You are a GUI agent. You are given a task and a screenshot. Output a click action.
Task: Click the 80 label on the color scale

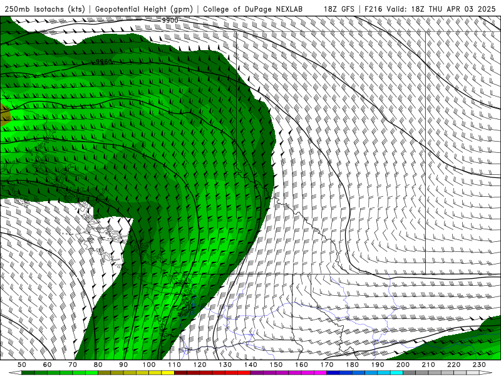[98, 365]
